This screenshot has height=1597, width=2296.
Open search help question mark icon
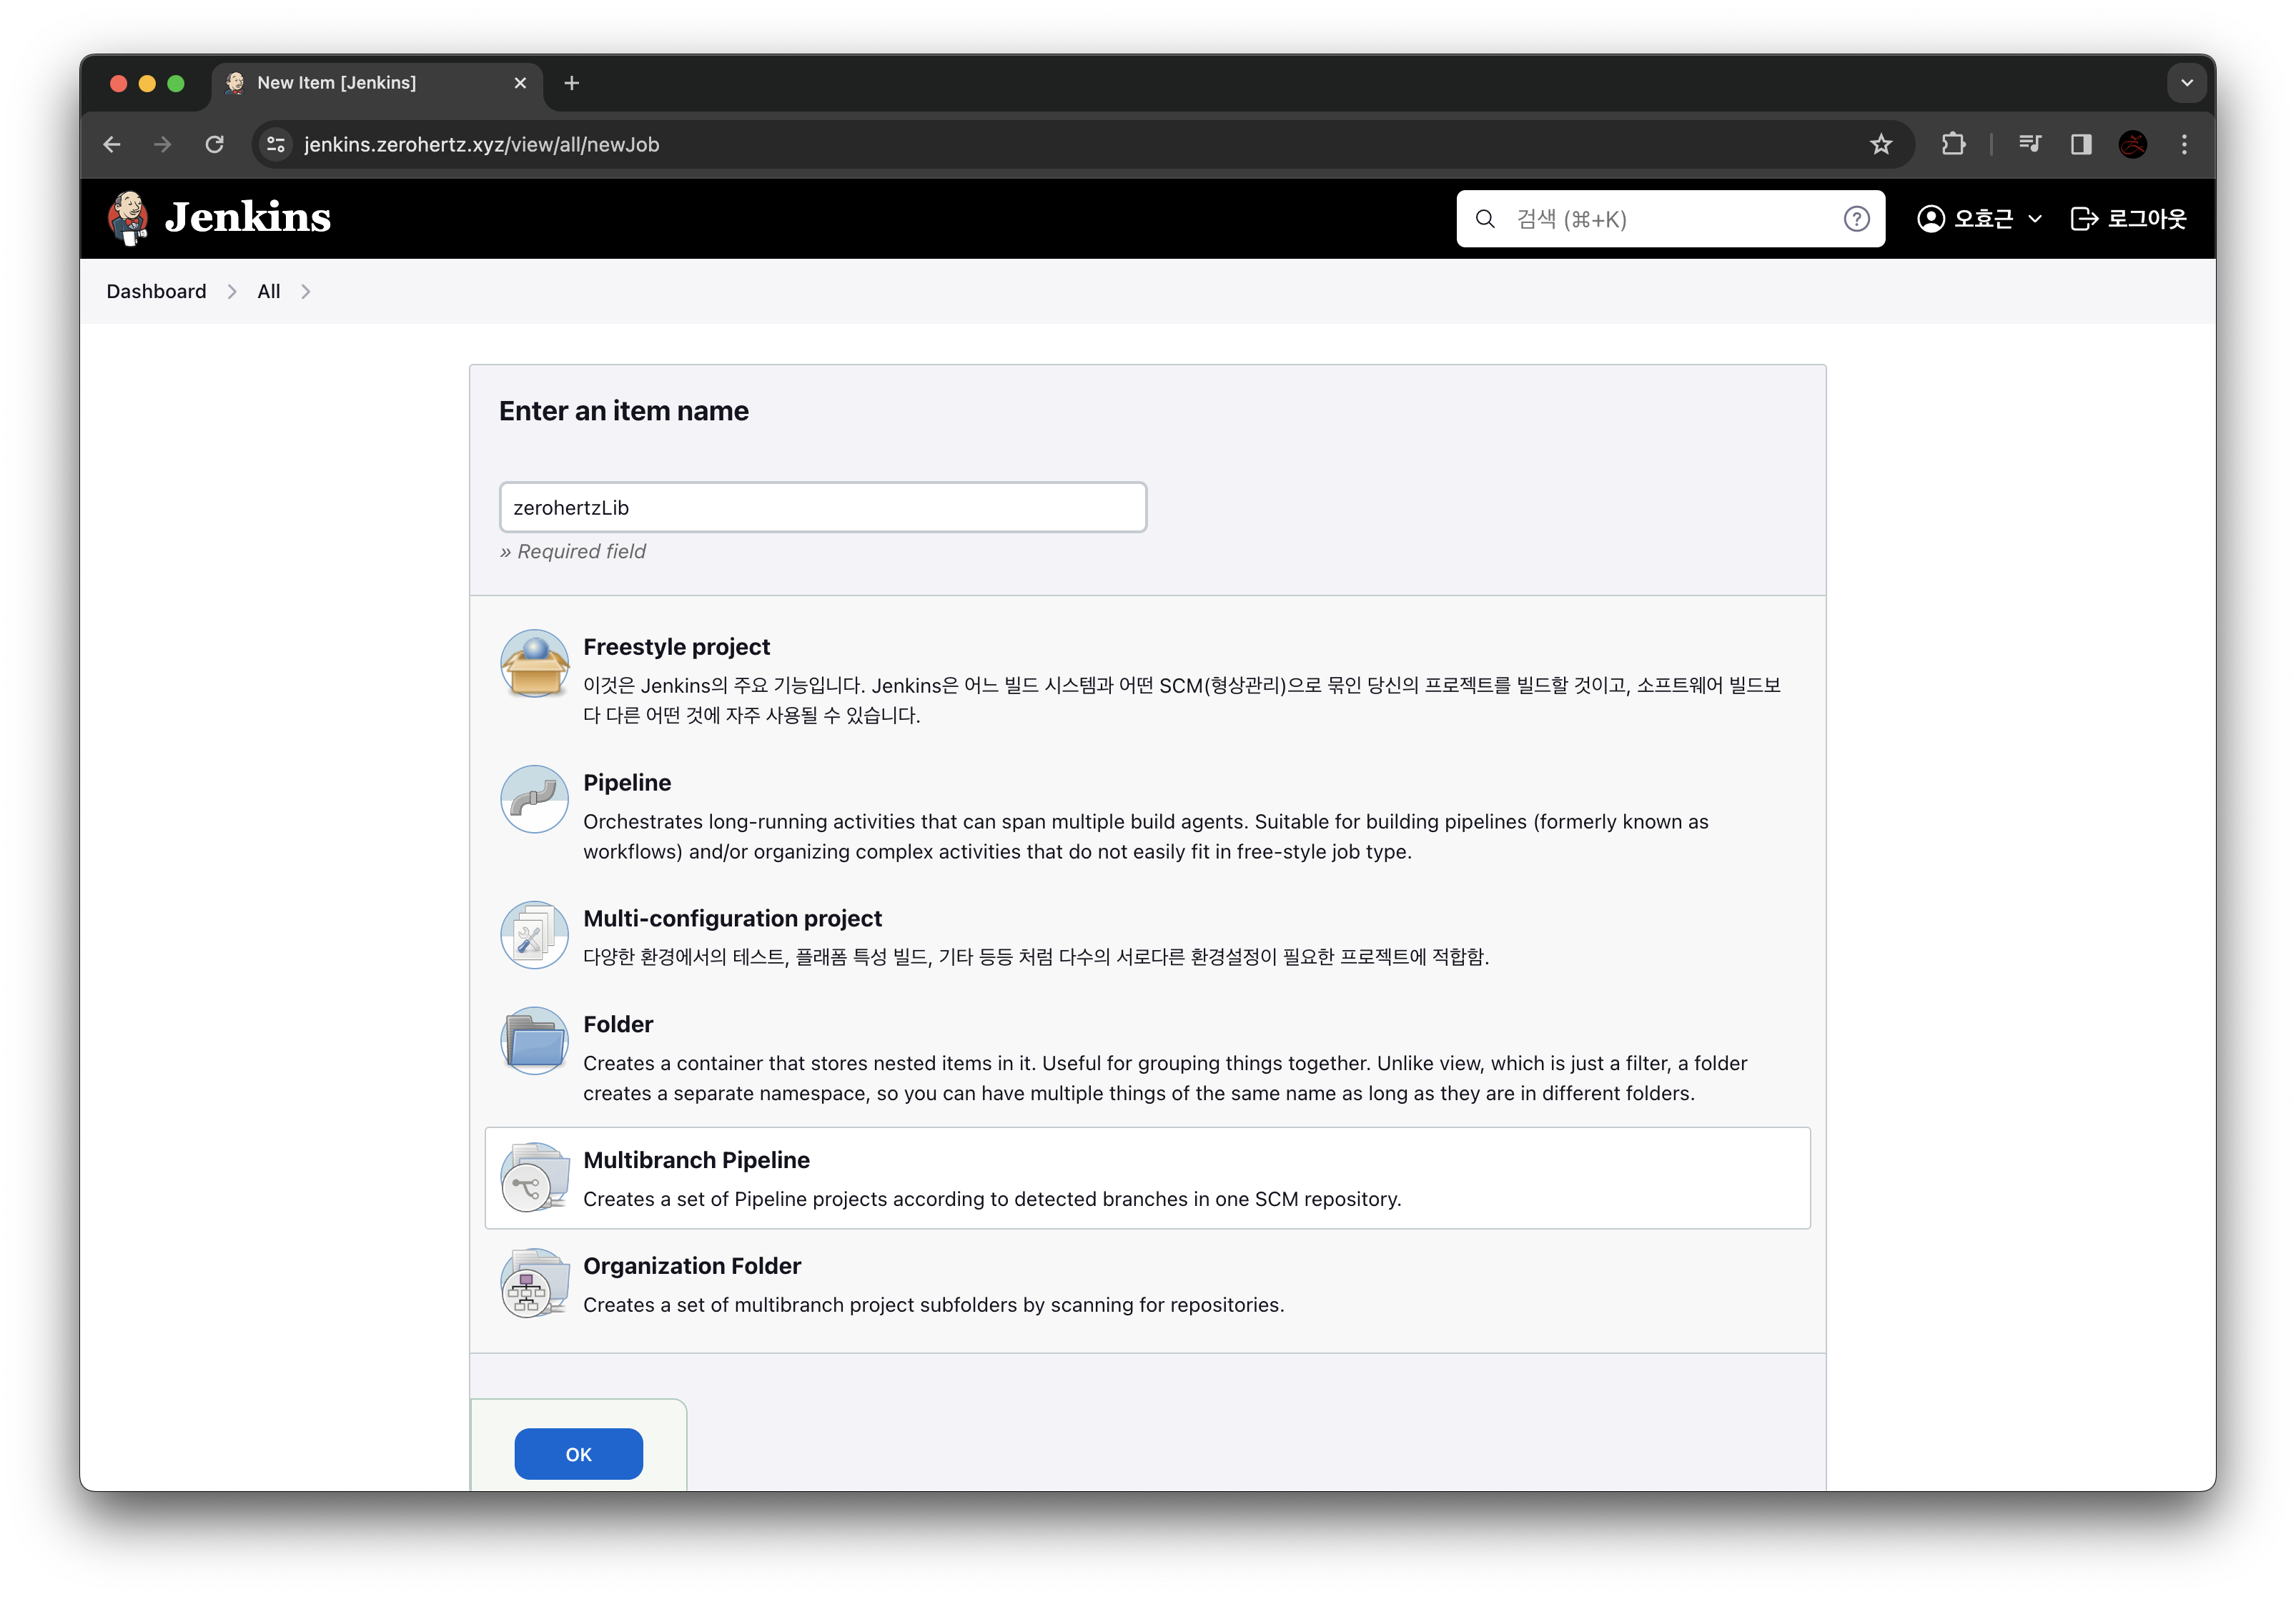point(1856,219)
